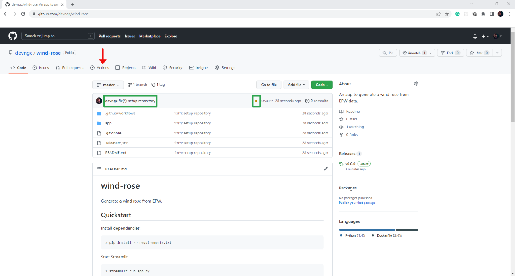Click the Python segment of language bar

coord(367,229)
